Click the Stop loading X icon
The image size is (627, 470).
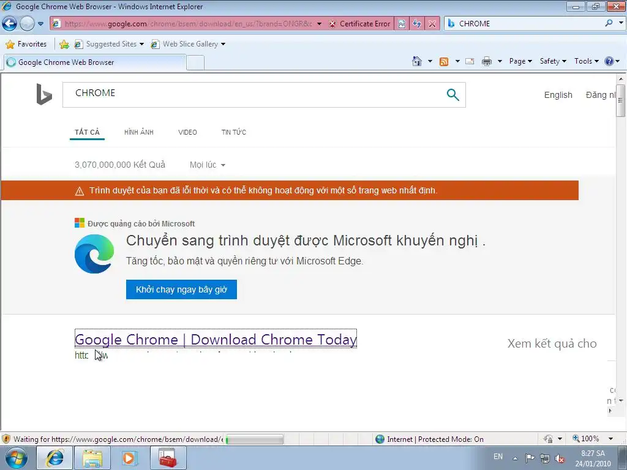432,24
